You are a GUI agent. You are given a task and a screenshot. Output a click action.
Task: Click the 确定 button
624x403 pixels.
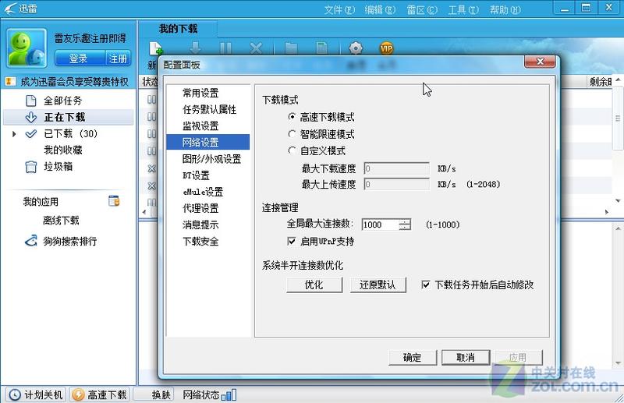[x=413, y=357]
